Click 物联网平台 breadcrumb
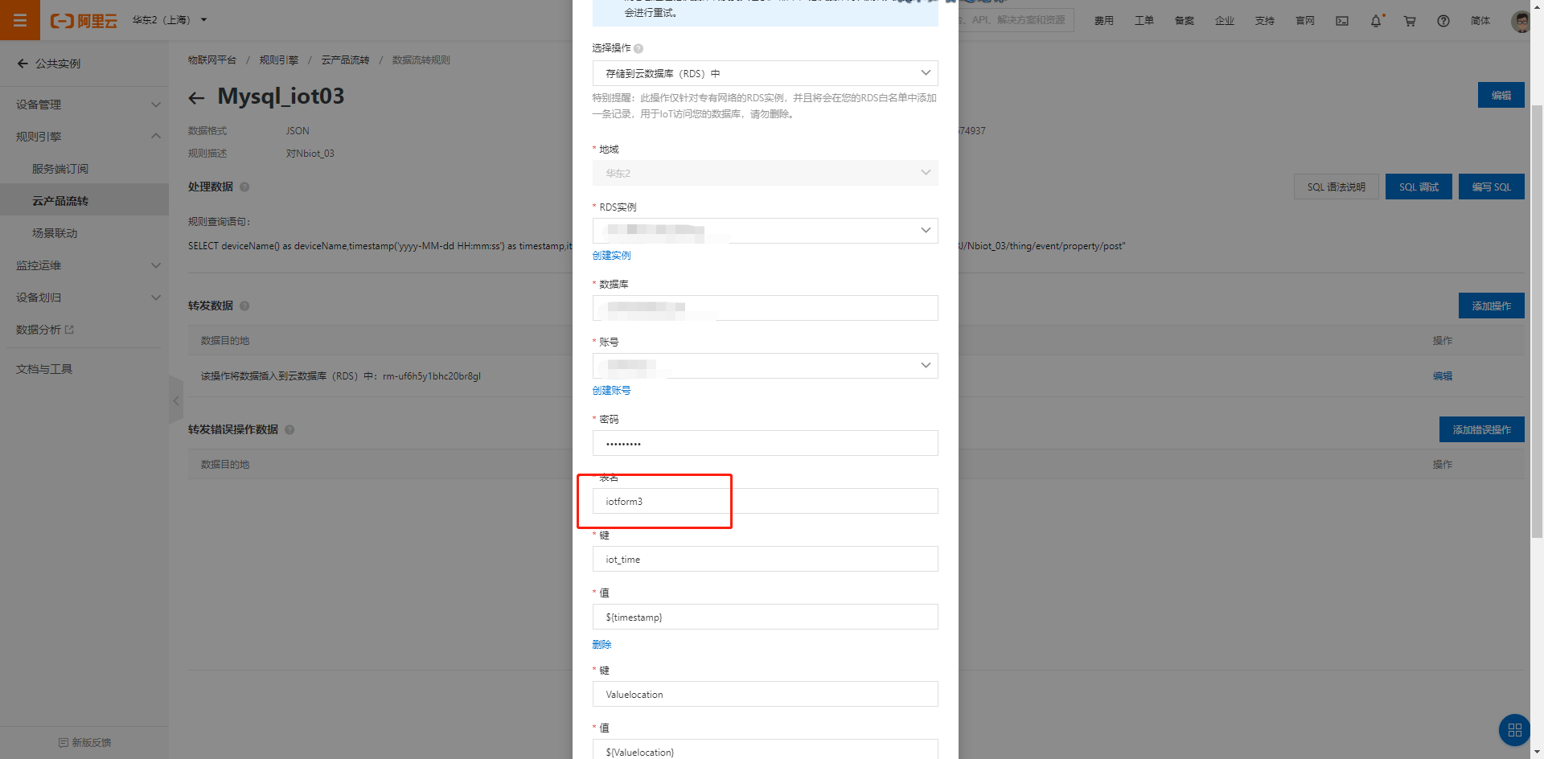1544x759 pixels. click(212, 60)
